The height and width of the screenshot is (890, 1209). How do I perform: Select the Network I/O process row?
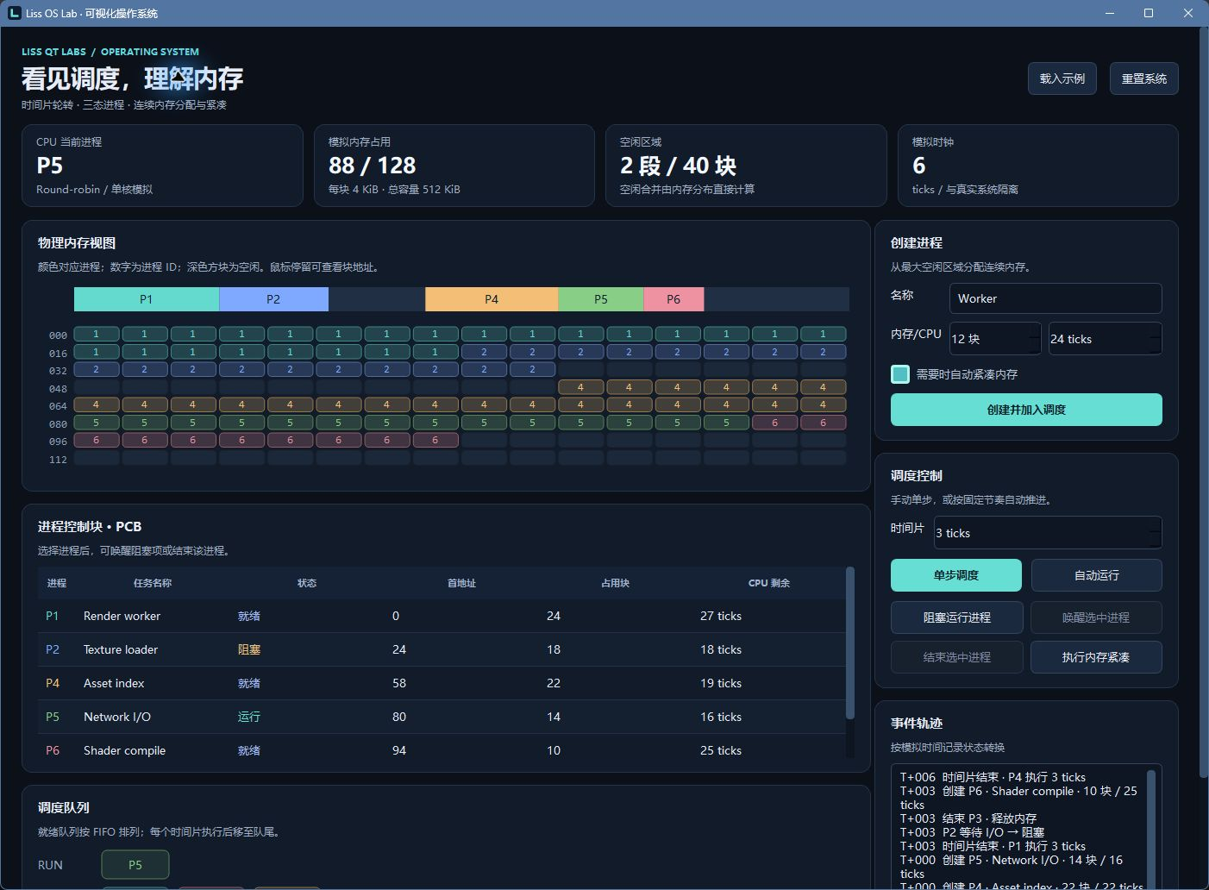tap(441, 717)
